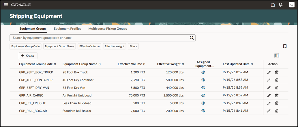Edit the GRP_40FT_CONTAINER row
Screen dimensions: 298x127
(269, 80)
